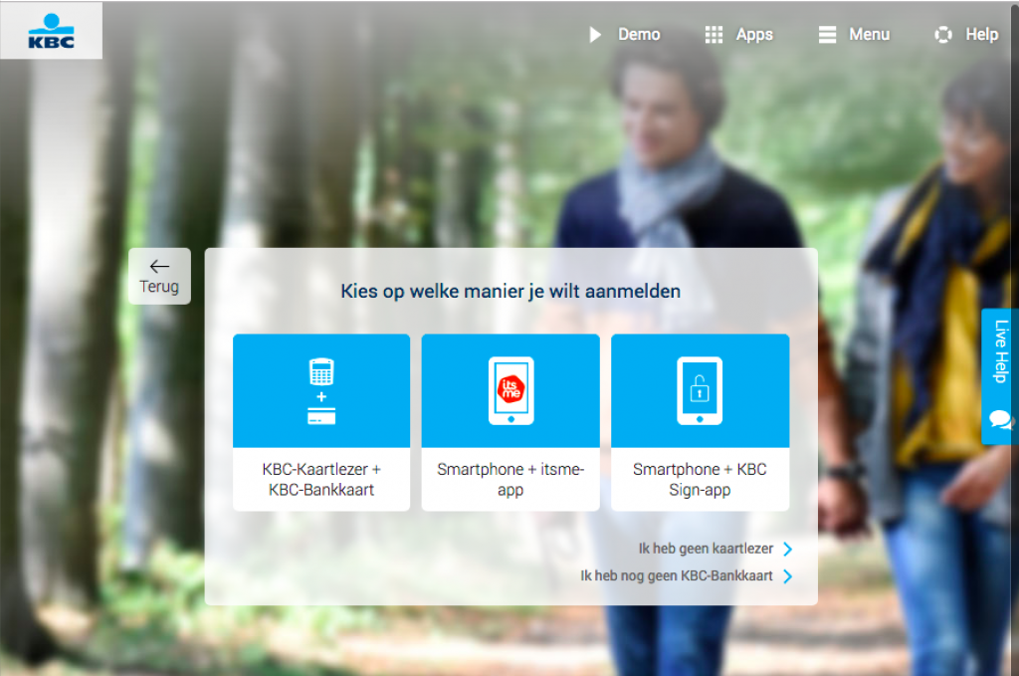Choose the itsme smartphone icon
Screen dimensions: 1019x676
point(510,390)
